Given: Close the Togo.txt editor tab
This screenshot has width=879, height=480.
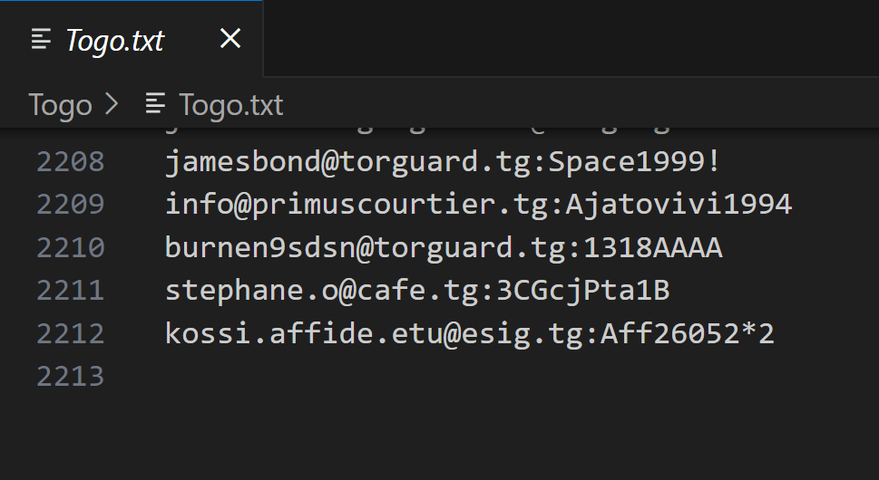Looking at the screenshot, I should 230,39.
